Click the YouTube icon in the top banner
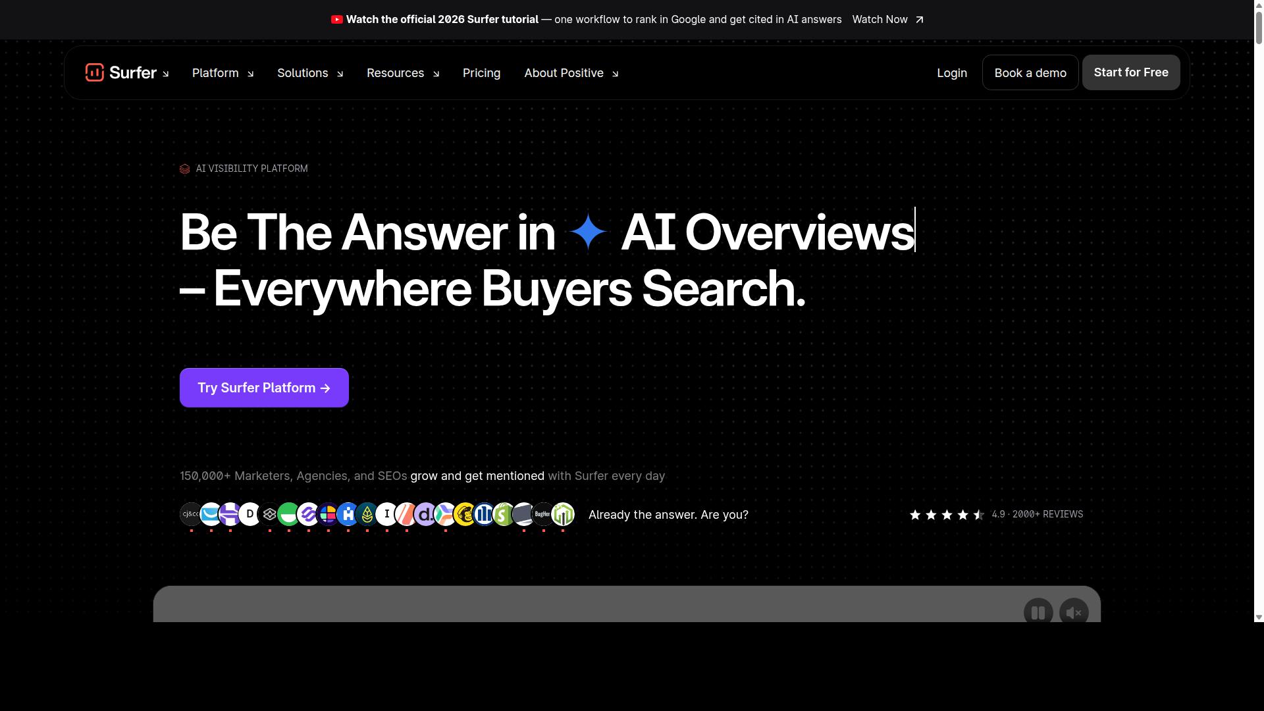 tap(337, 20)
